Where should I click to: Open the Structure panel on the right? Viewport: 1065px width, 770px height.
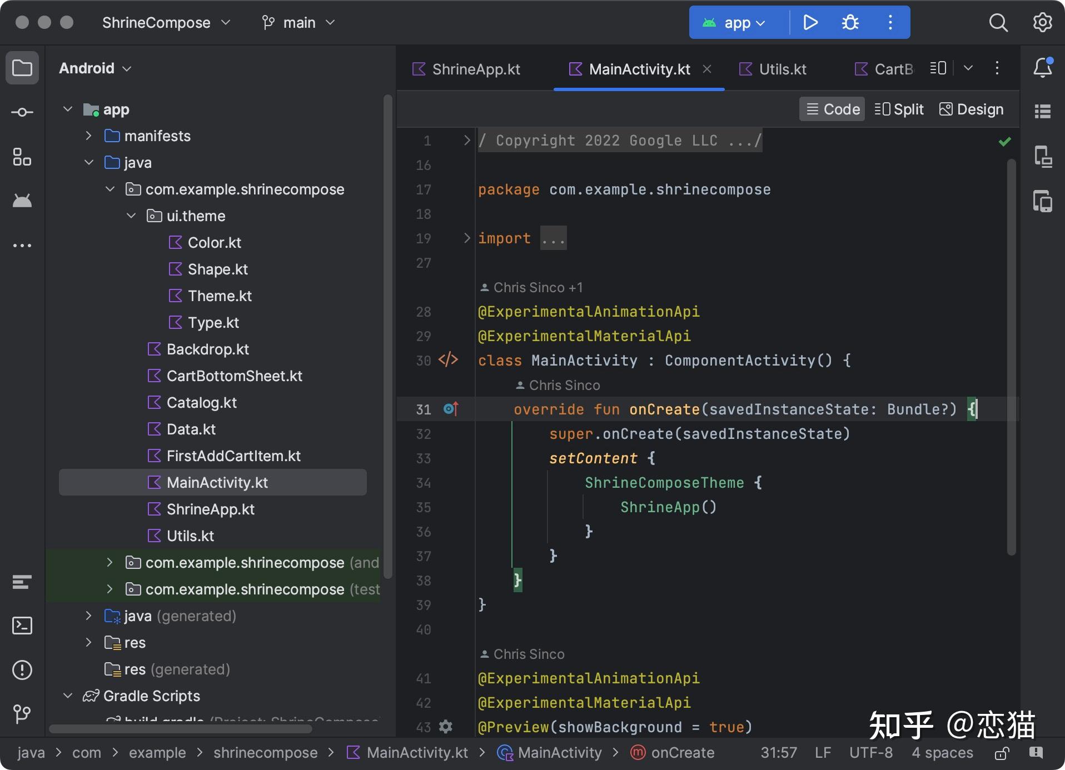click(1043, 112)
